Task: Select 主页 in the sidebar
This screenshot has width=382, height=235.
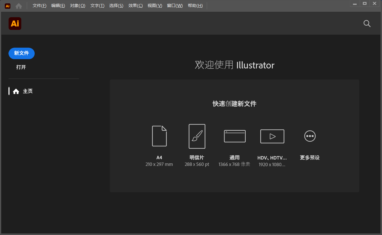Action: 28,91
